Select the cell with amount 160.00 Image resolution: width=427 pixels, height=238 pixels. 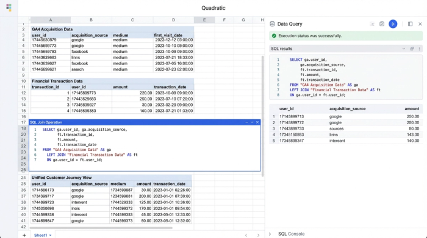click(x=132, y=111)
